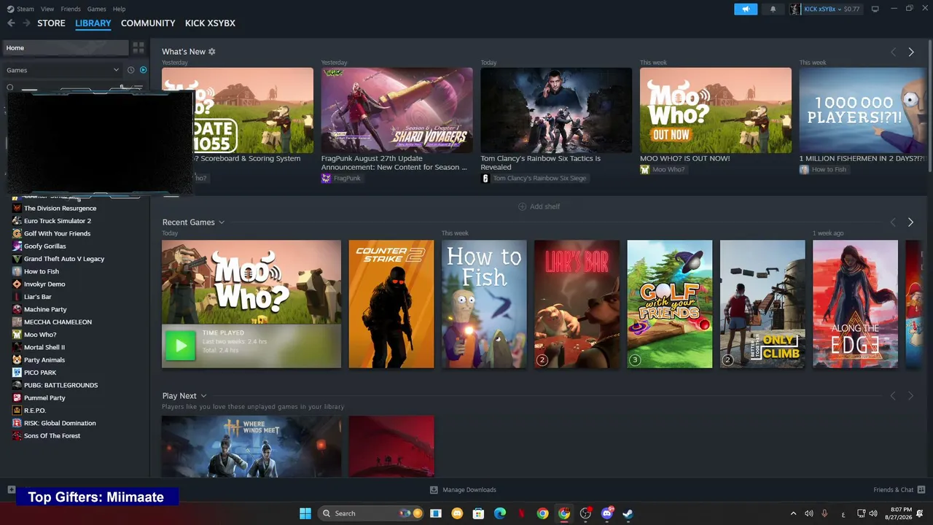Open Windows Start menu
This screenshot has height=525, width=933.
pyautogui.click(x=305, y=513)
